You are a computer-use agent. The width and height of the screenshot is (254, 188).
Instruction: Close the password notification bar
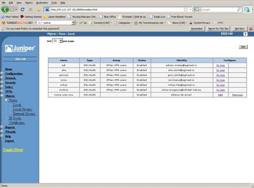(251, 29)
